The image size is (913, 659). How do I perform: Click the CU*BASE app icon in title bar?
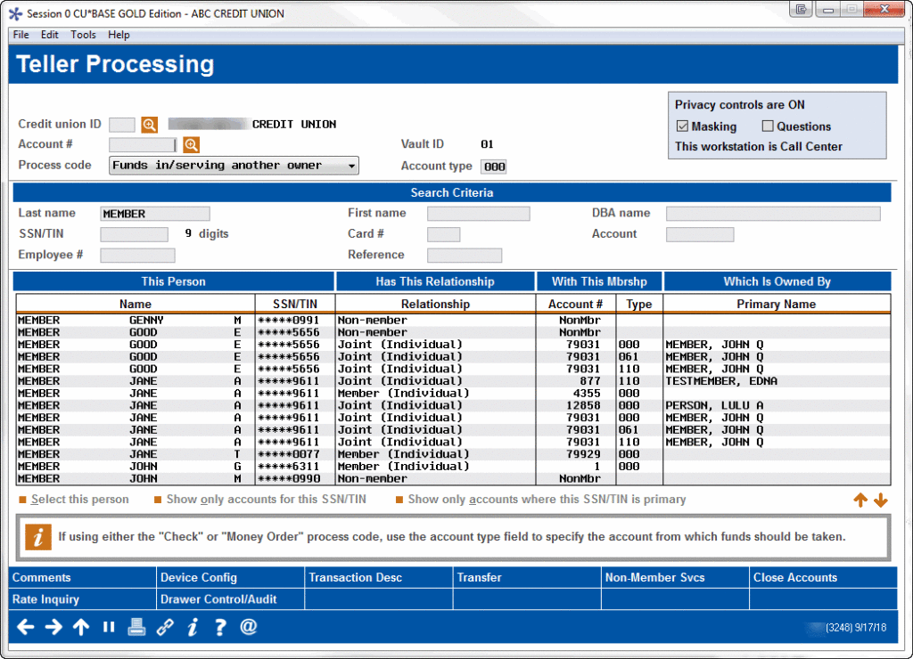coord(16,13)
